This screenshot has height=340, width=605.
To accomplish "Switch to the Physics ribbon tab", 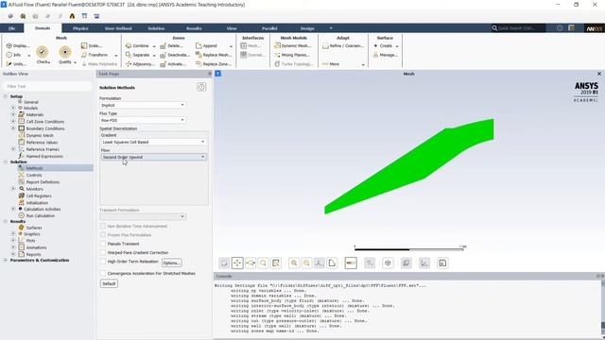I will (x=80, y=28).
